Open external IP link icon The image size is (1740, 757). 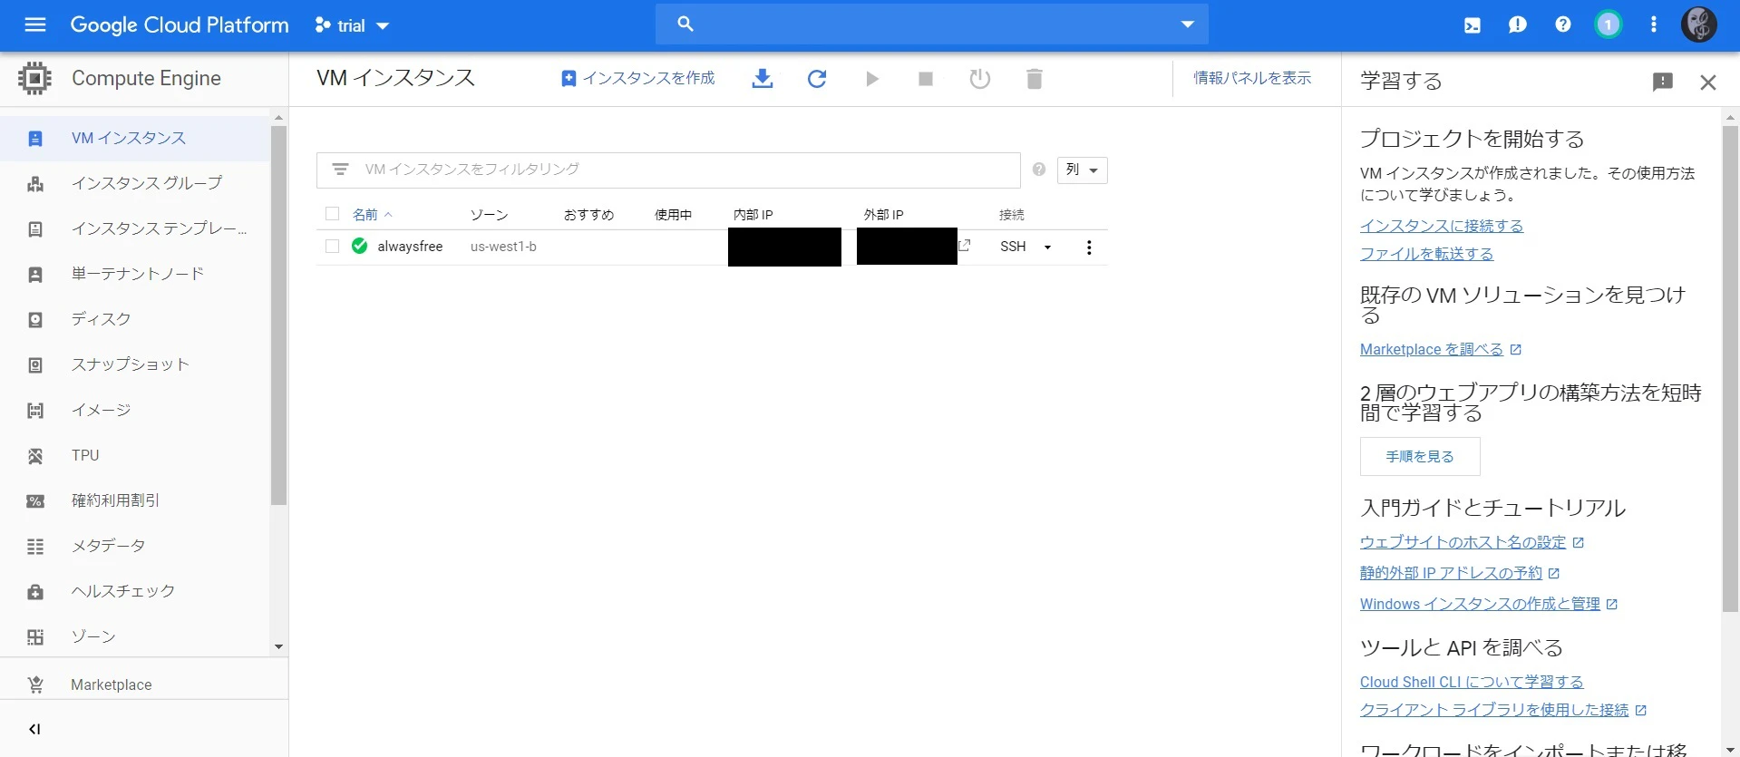coord(965,246)
